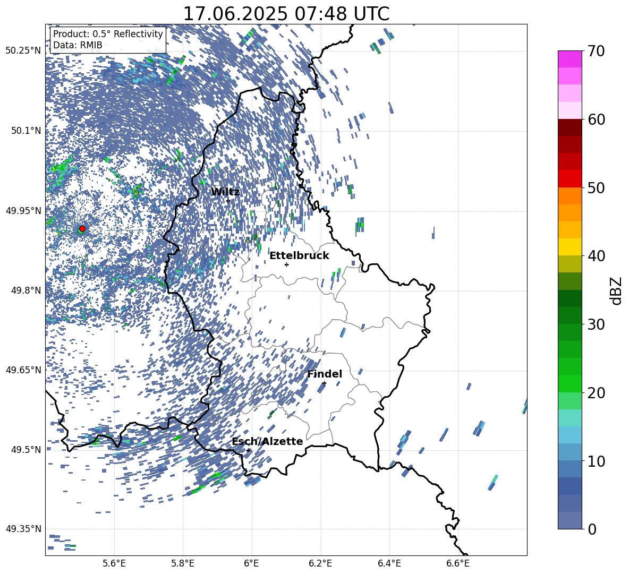
Task: Click the colorbar tick label 60
Action: pos(596,119)
